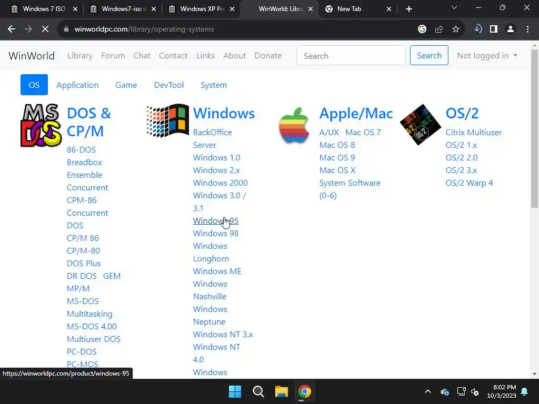Image resolution: width=539 pixels, height=404 pixels.
Task: Launch File Explorer from the taskbar
Action: coord(281,391)
